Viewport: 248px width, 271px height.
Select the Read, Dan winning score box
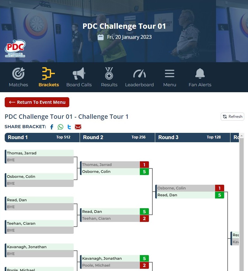pyautogui.click(x=219, y=195)
